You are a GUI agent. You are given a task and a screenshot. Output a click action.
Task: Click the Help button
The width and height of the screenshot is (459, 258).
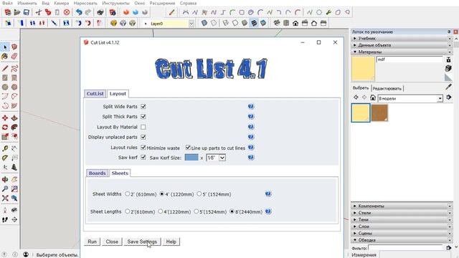(x=171, y=242)
